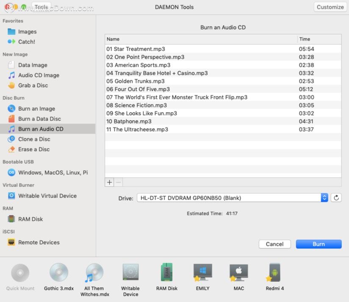Select track 01 Star Treatment.mp3
The height and width of the screenshot is (302, 349).
click(x=223, y=49)
